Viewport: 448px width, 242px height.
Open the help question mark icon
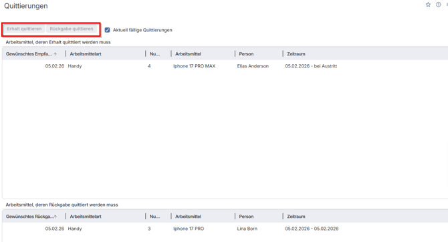coord(438,5)
